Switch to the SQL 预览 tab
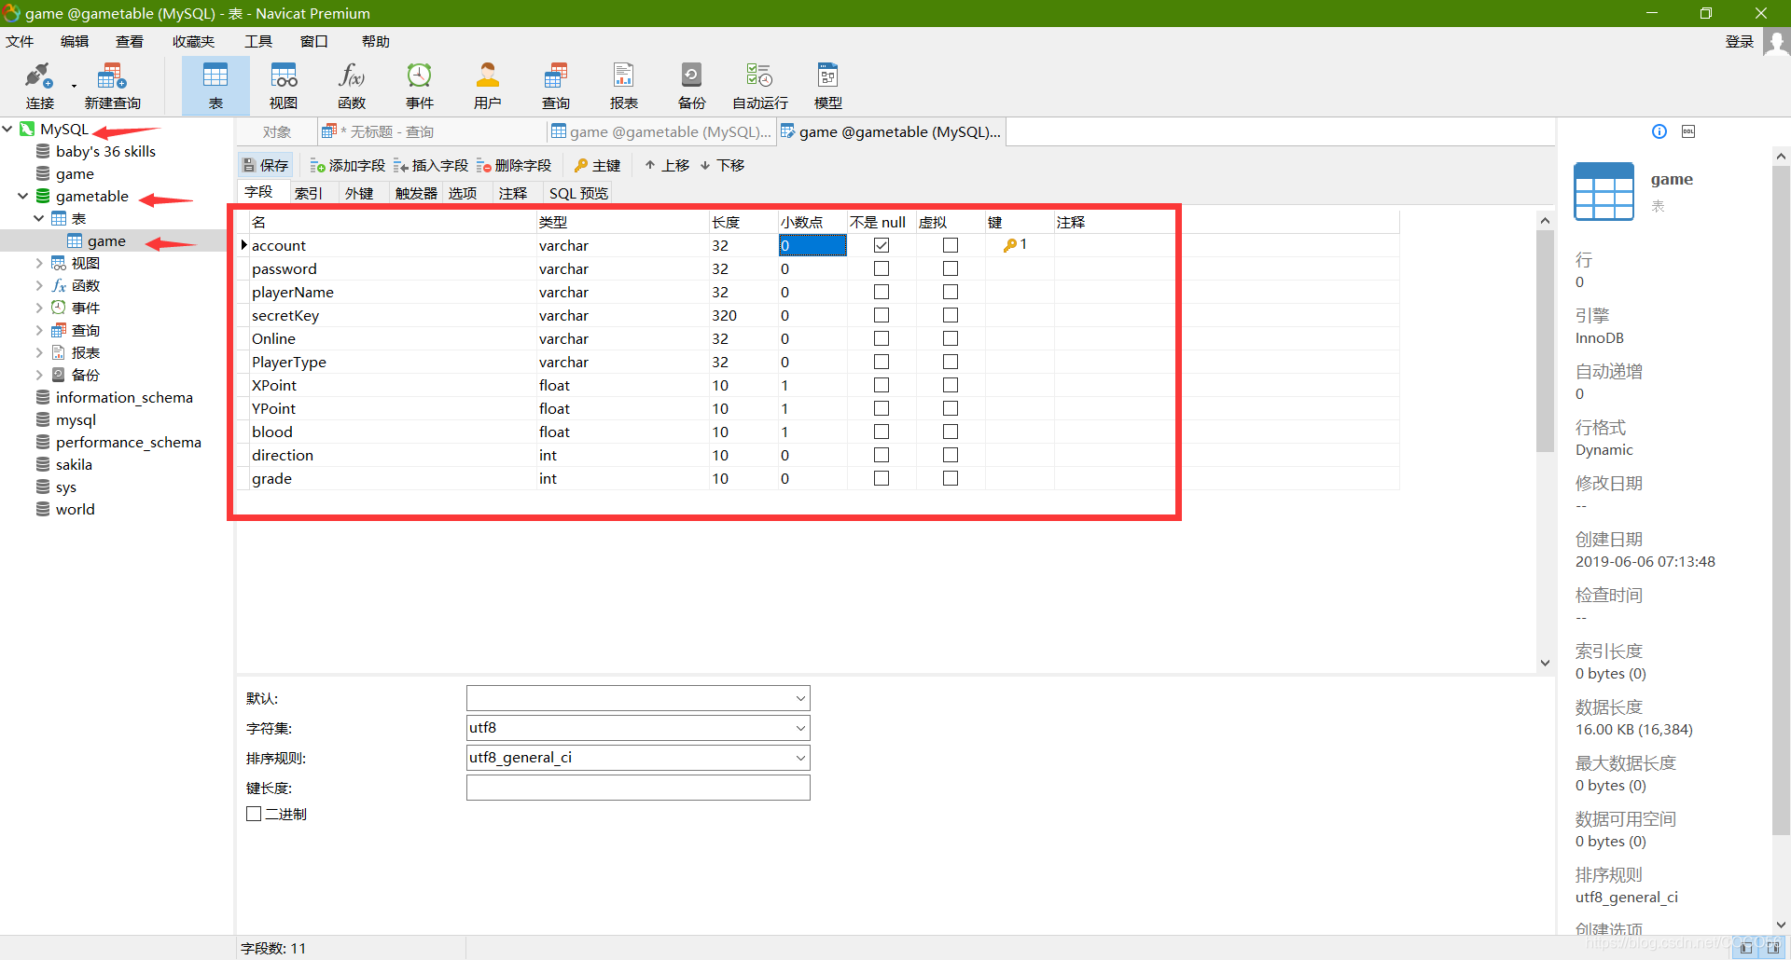The image size is (1791, 960). 578,193
